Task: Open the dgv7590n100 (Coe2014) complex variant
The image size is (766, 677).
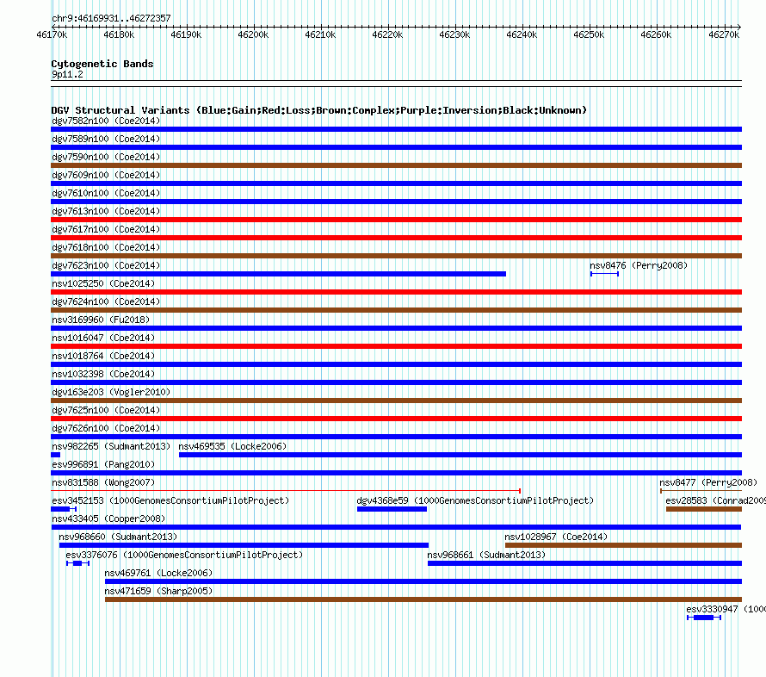Action: [x=396, y=165]
